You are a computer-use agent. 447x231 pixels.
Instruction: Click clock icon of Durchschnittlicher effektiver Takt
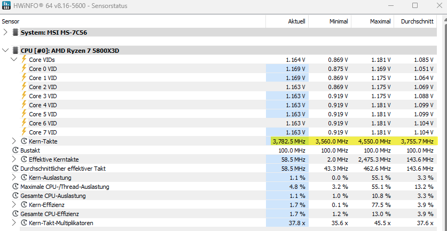(15, 169)
